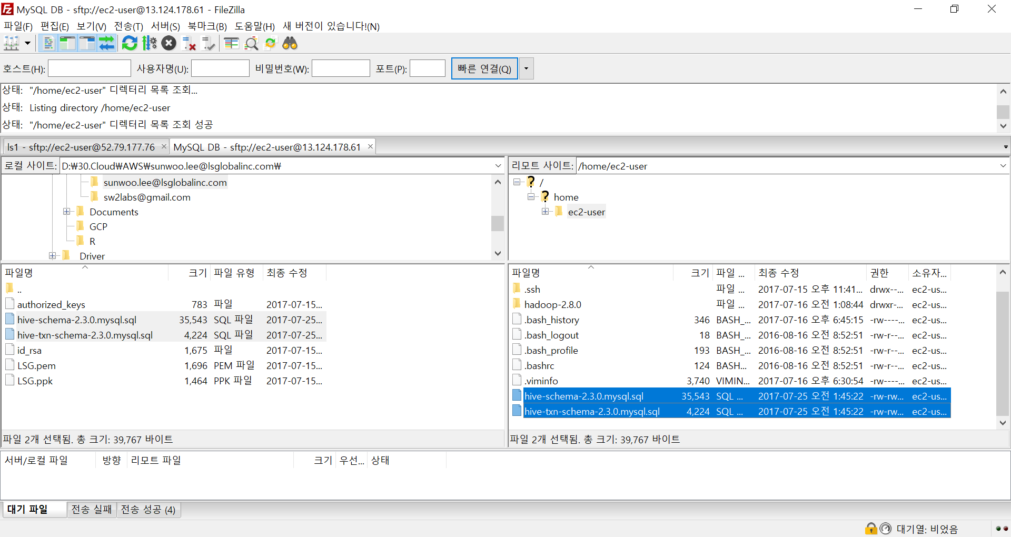Click the 포트 input field
This screenshot has height=537, width=1011.
[x=428, y=68]
